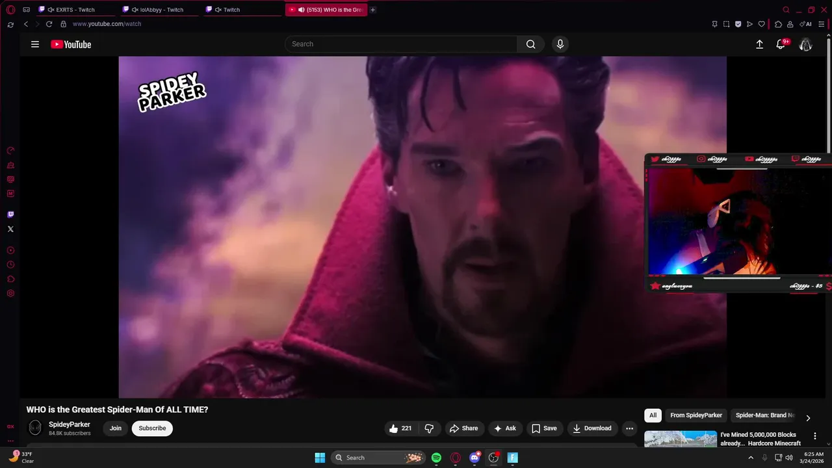Image resolution: width=832 pixels, height=468 pixels.
Task: Mute the YouTube tab speaker icon
Action: [x=302, y=10]
